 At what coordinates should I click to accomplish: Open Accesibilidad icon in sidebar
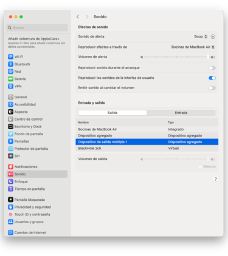coord(10,104)
